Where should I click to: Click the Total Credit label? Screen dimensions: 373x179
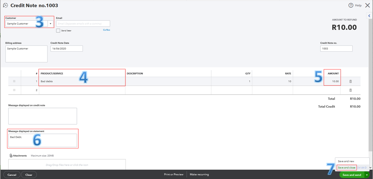pyautogui.click(x=326, y=107)
